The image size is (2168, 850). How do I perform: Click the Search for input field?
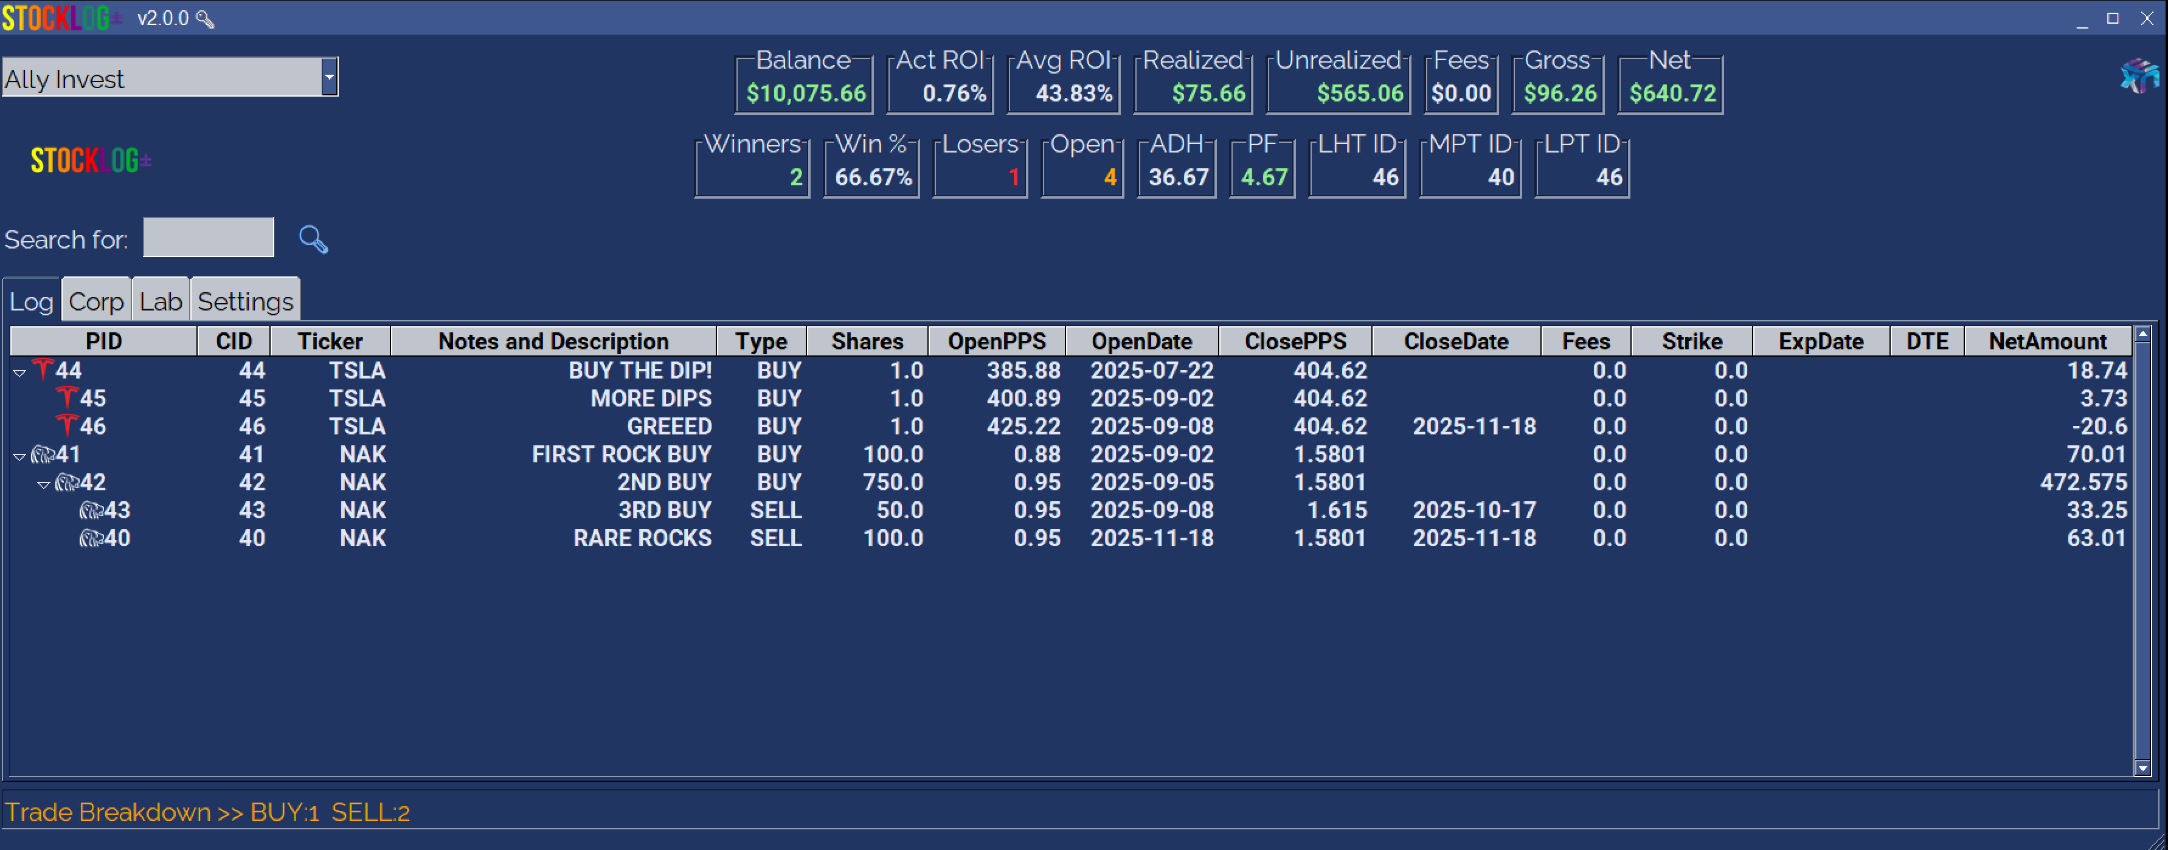pos(208,238)
